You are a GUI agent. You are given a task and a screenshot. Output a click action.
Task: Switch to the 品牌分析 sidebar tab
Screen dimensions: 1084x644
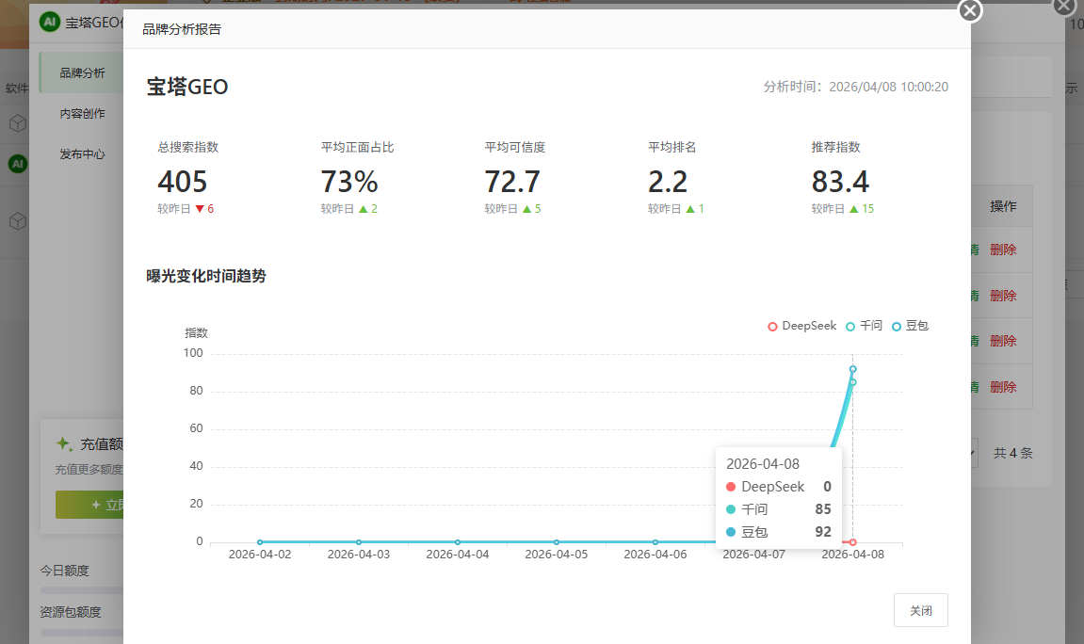click(x=82, y=73)
